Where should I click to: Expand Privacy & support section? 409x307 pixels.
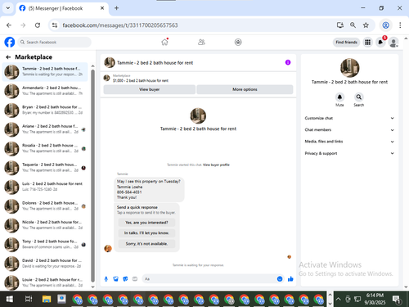tap(349, 153)
